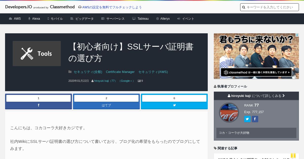Open the hiroyuki kaji author link

(x=105, y=81)
